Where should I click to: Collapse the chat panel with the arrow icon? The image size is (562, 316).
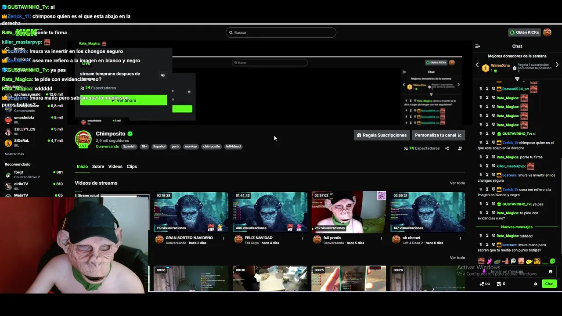[478, 46]
